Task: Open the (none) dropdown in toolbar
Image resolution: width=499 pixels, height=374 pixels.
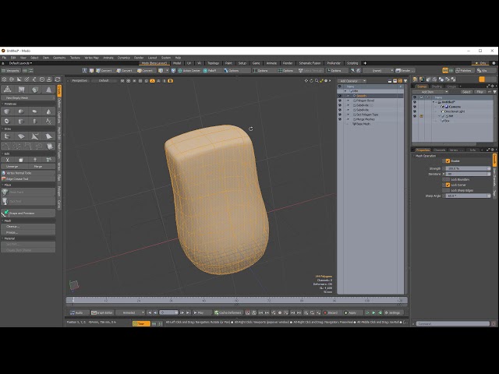Action: tap(379, 71)
